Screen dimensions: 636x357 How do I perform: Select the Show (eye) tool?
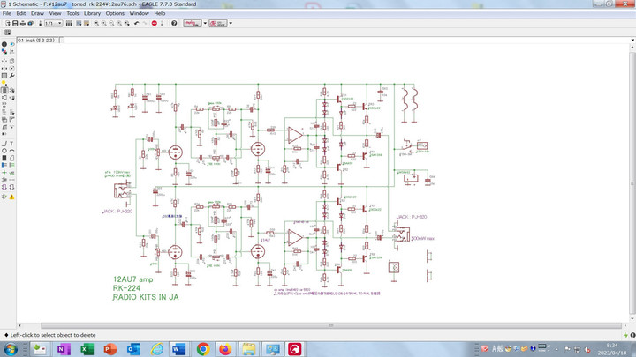pos(11,43)
